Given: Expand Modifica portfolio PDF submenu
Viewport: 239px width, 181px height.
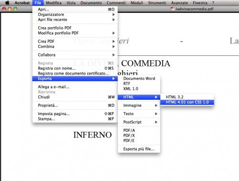Looking at the screenshot, I should 75,33.
